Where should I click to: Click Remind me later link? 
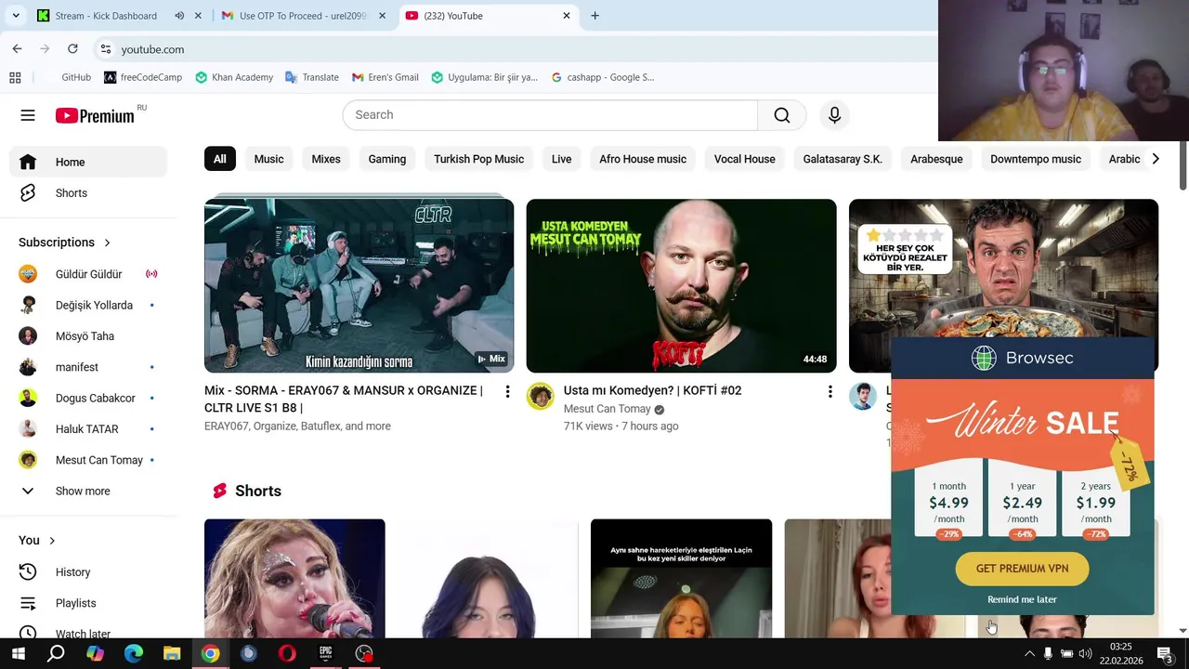[1022, 599]
